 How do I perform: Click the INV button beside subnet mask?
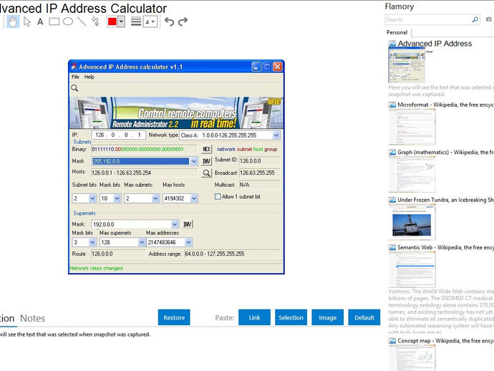pyautogui.click(x=206, y=161)
